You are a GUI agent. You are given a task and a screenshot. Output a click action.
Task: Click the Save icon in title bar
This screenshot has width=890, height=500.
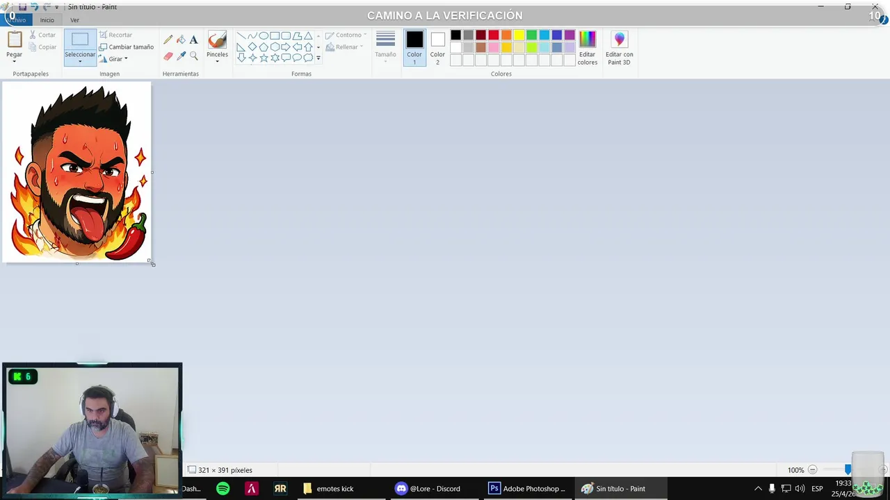tap(22, 6)
